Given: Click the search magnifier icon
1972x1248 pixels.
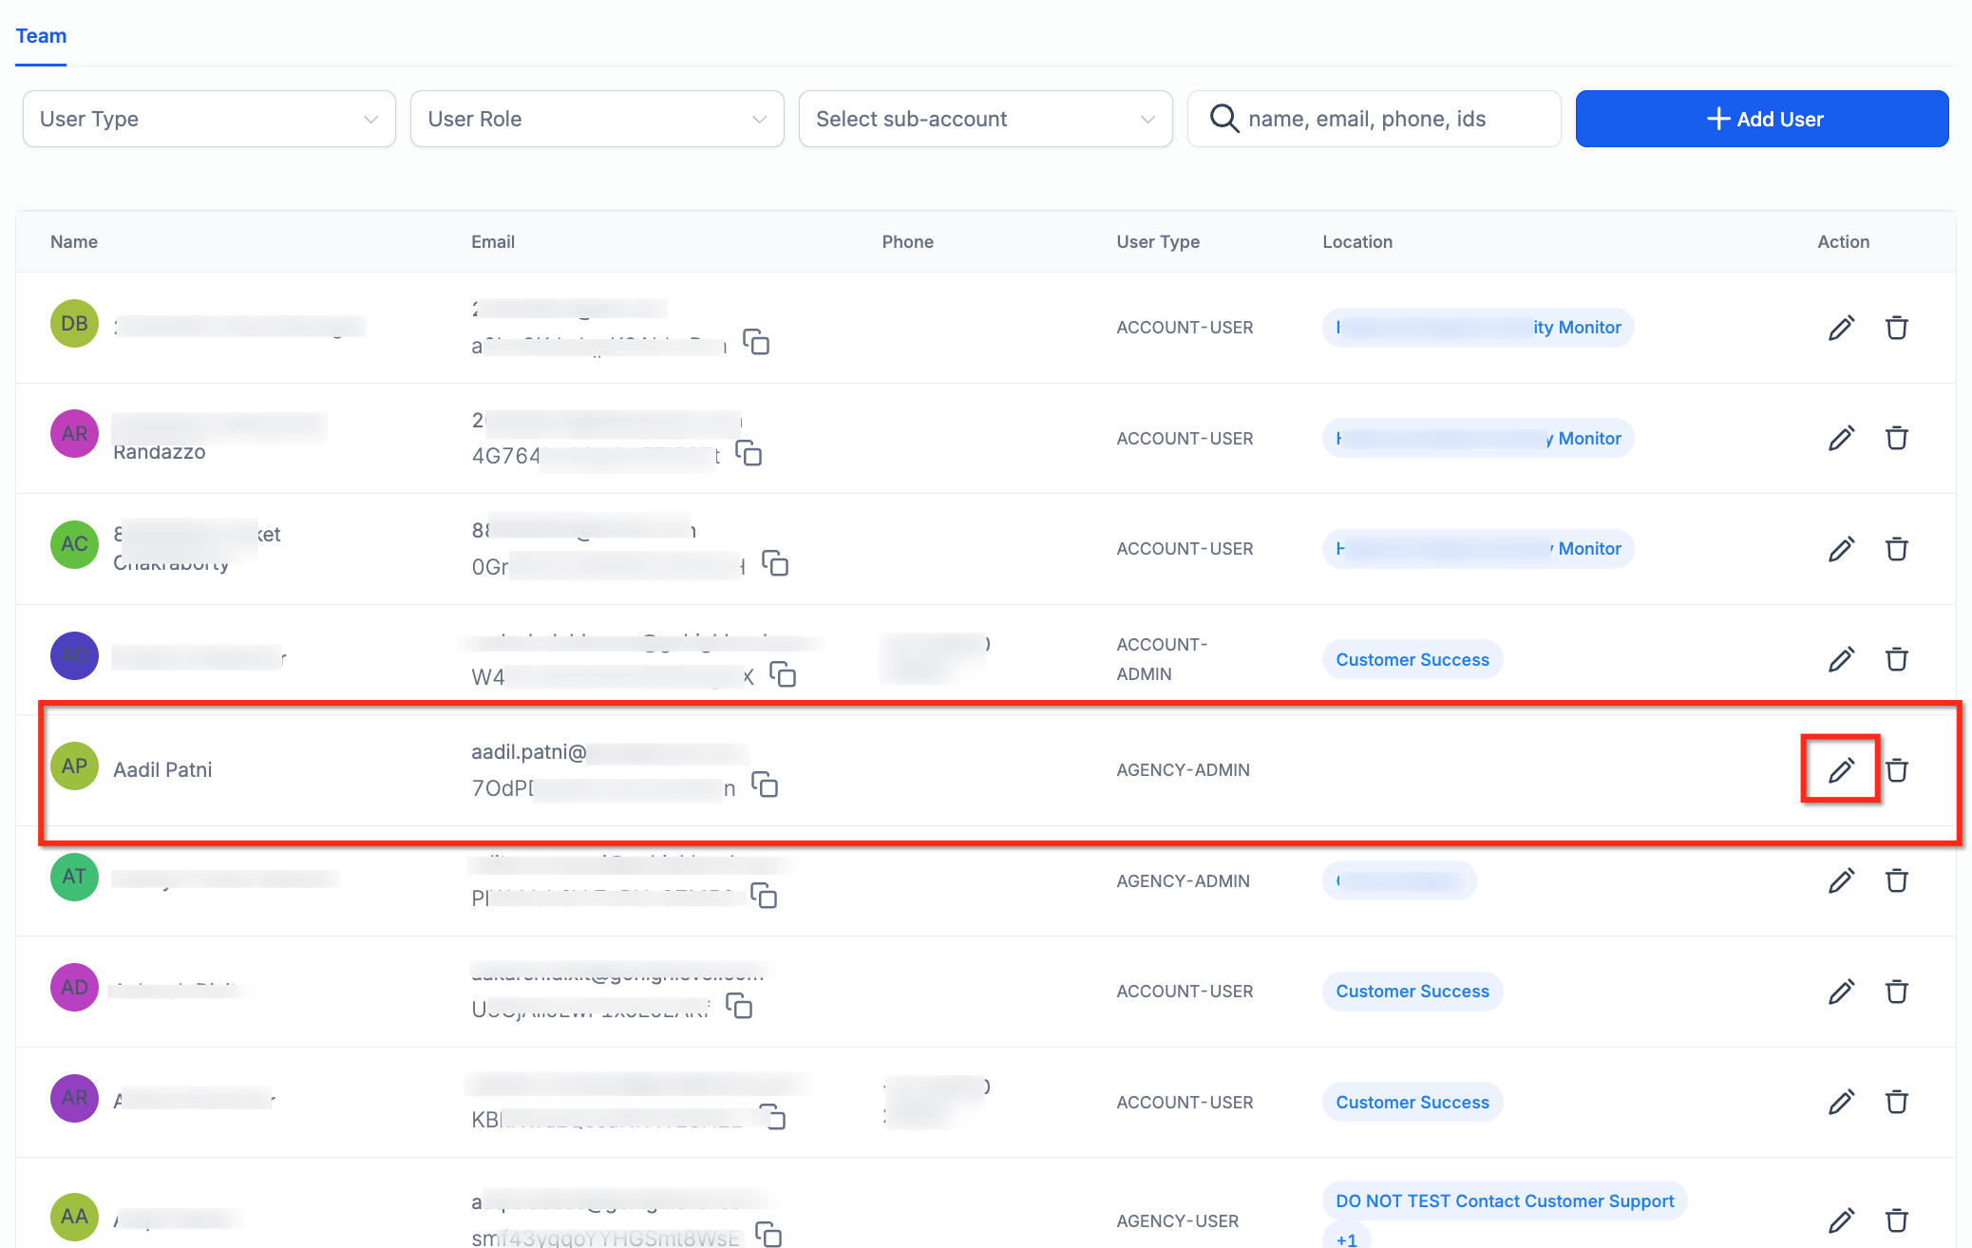Looking at the screenshot, I should (x=1223, y=119).
